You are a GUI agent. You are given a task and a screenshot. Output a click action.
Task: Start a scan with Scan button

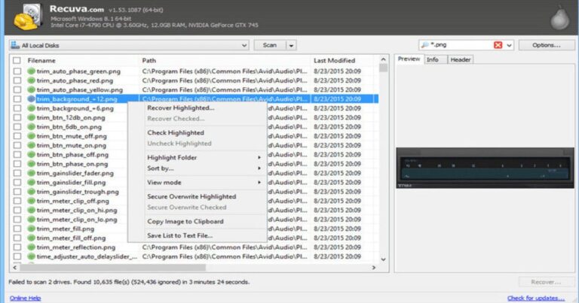(x=270, y=45)
